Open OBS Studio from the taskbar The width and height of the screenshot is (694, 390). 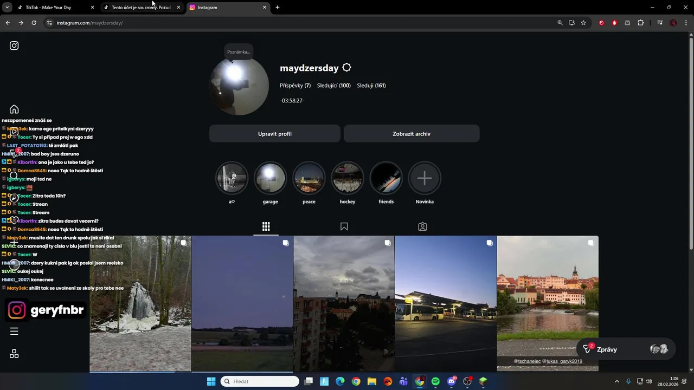pos(467,381)
